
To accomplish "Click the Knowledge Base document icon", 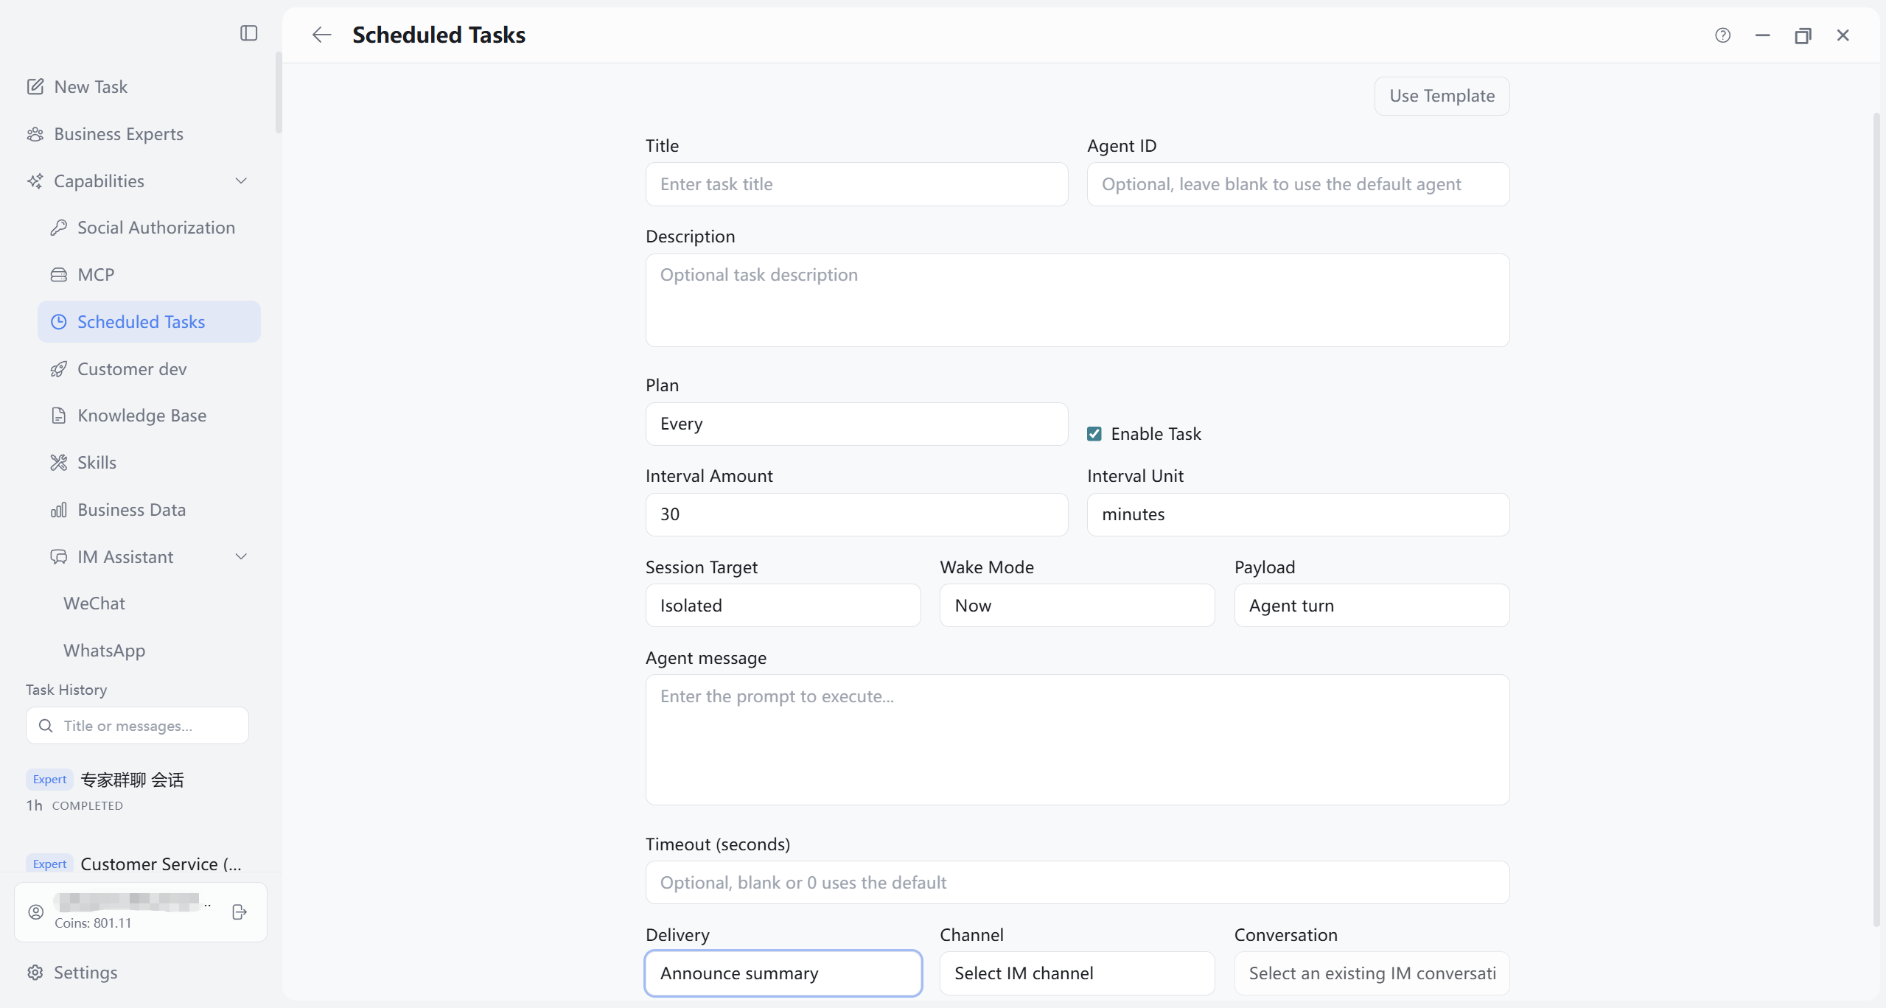I will point(59,416).
